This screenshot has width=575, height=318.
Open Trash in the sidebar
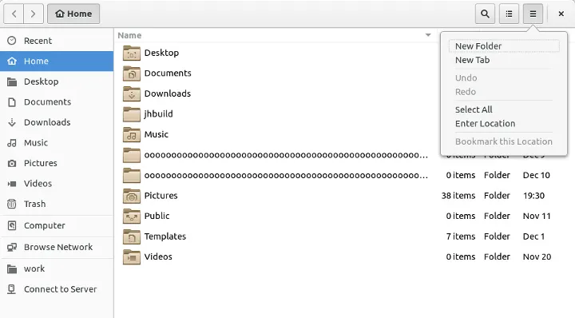(57, 204)
